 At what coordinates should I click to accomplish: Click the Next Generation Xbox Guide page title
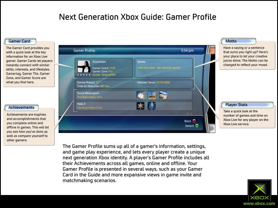pos(138,17)
